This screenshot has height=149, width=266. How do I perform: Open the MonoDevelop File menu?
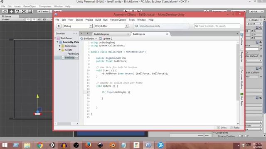click(57, 20)
